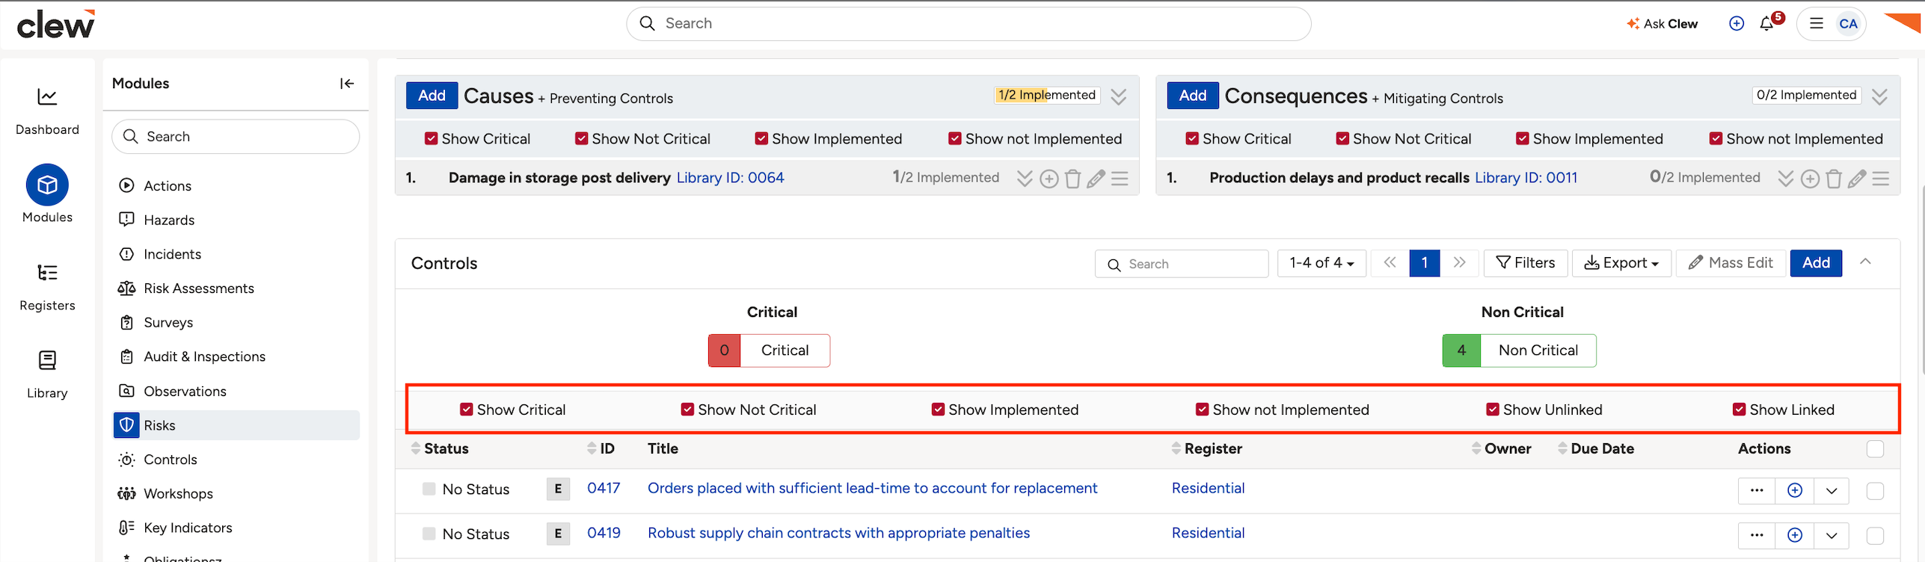Open the Registers section
Viewport: 1925px width, 562px height.
pyautogui.click(x=47, y=287)
